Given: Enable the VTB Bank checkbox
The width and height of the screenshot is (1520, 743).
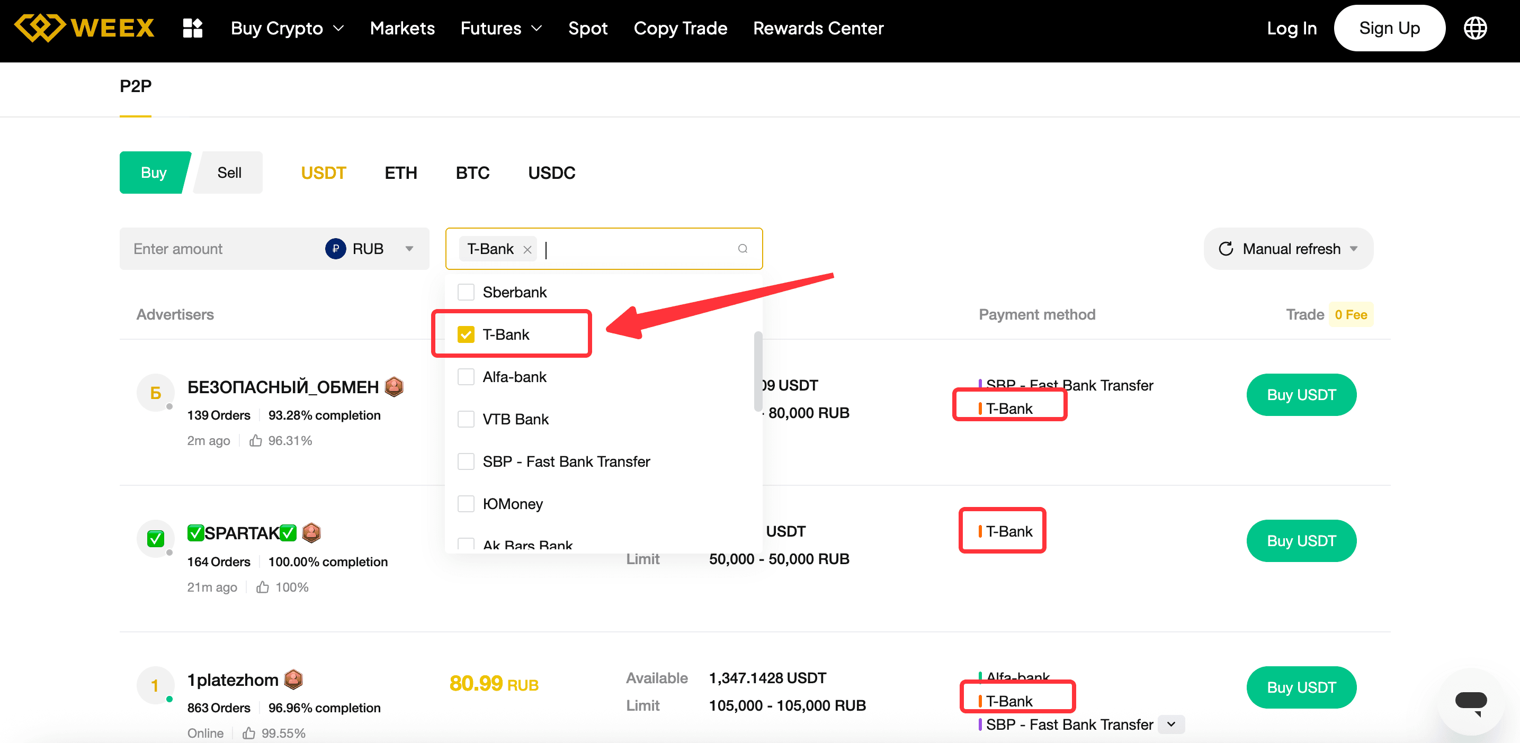Looking at the screenshot, I should click(466, 419).
